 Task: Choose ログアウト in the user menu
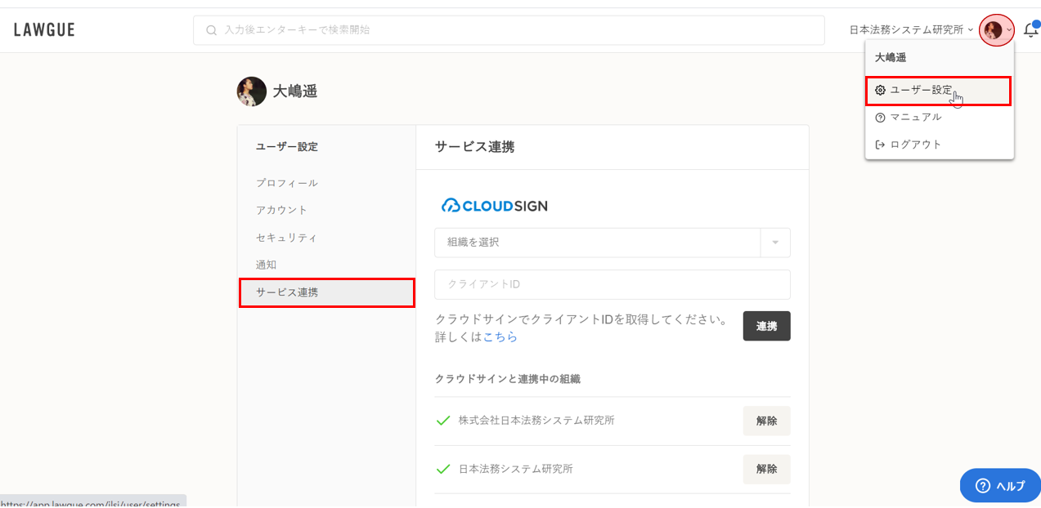tap(915, 145)
